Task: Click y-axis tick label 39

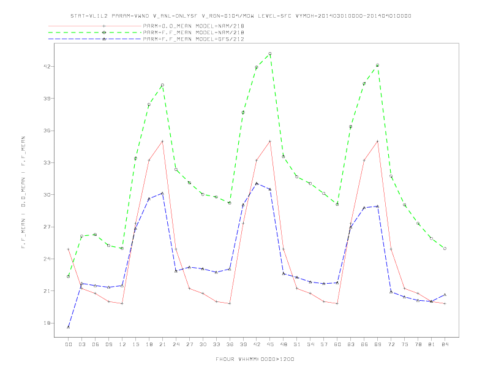Action: click(47, 99)
